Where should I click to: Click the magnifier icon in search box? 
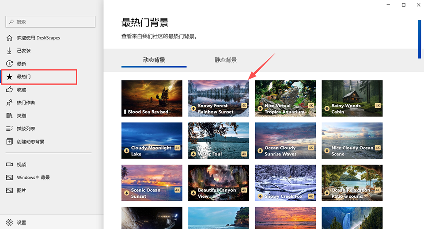(x=11, y=22)
